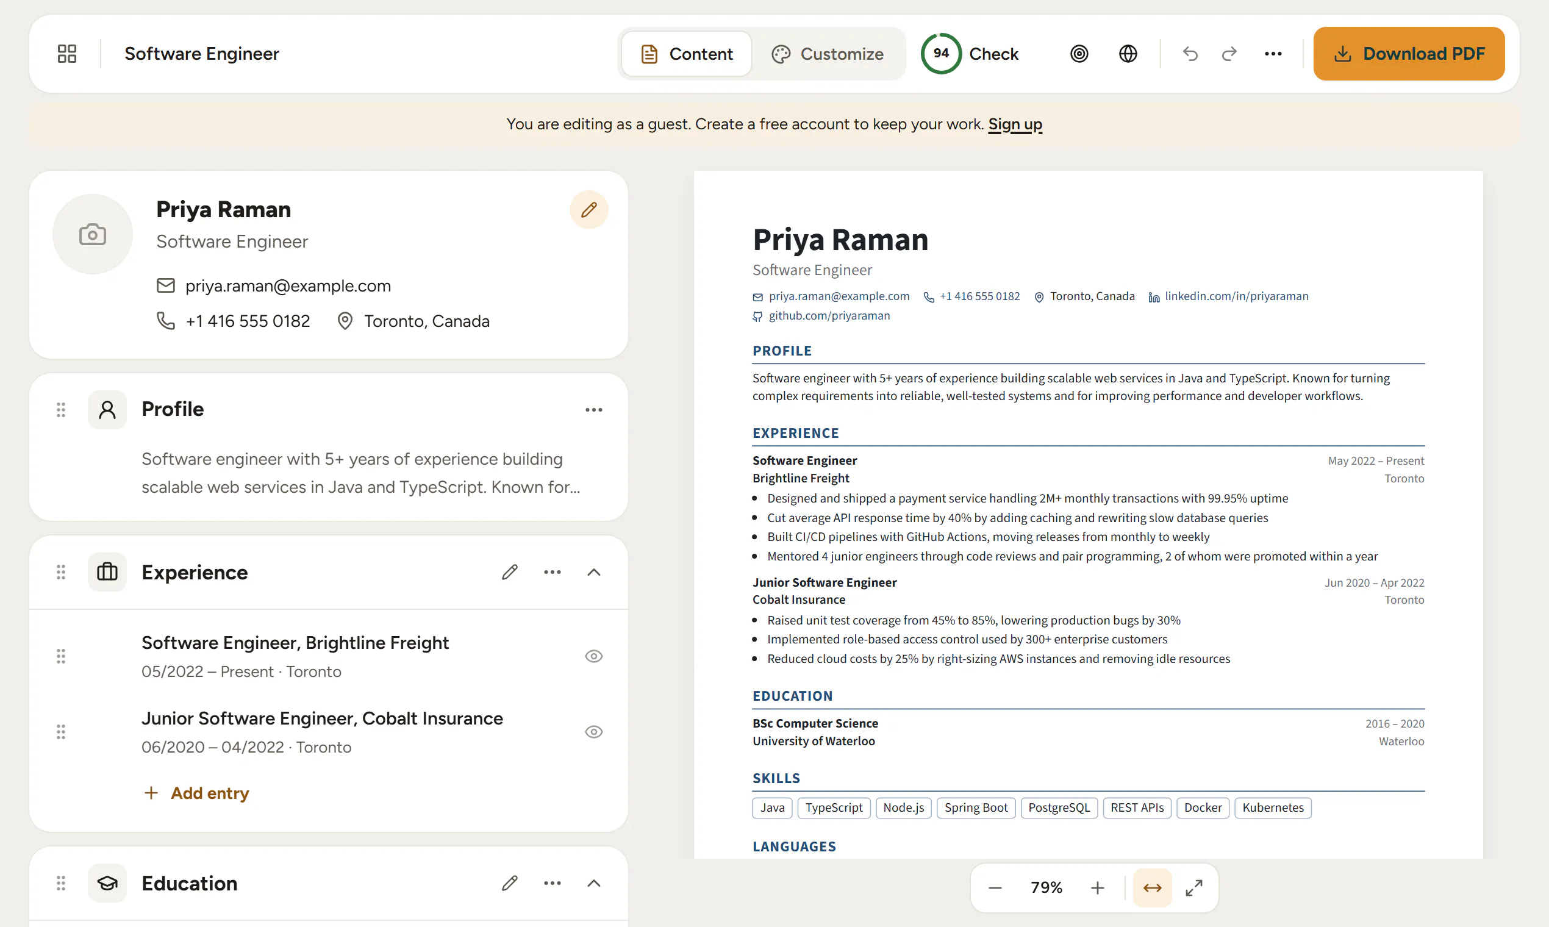Select the Kubernetes skill tag in preview
Screen dimensions: 1549x927
point(1272,807)
